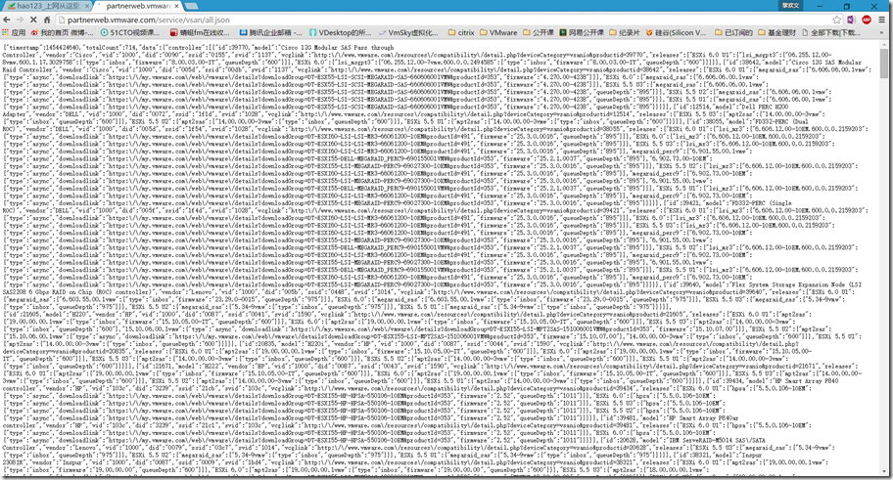Open the Apps shortcut 应用
This screenshot has width=893, height=480.
[14, 32]
